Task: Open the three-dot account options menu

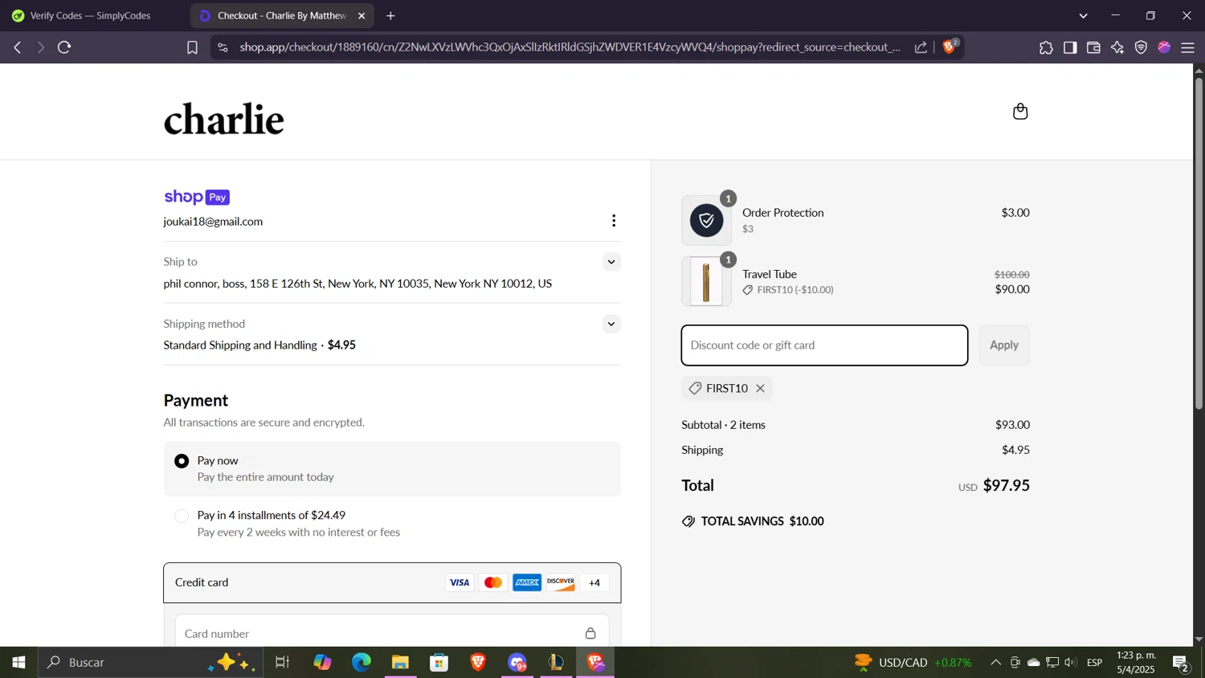Action: (x=614, y=221)
